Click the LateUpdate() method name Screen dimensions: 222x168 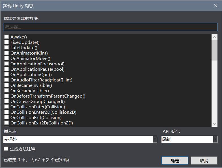pos(24,48)
